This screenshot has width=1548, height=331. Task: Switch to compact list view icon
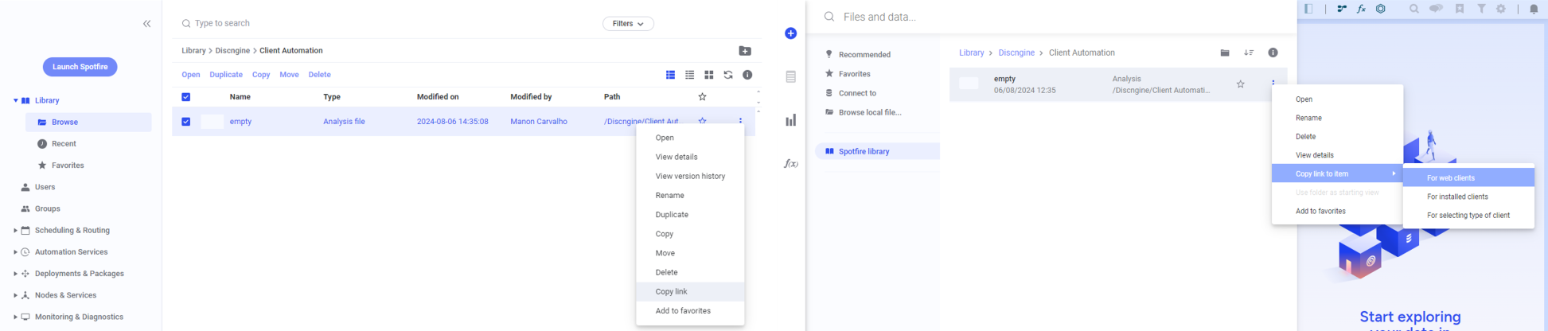pos(689,75)
